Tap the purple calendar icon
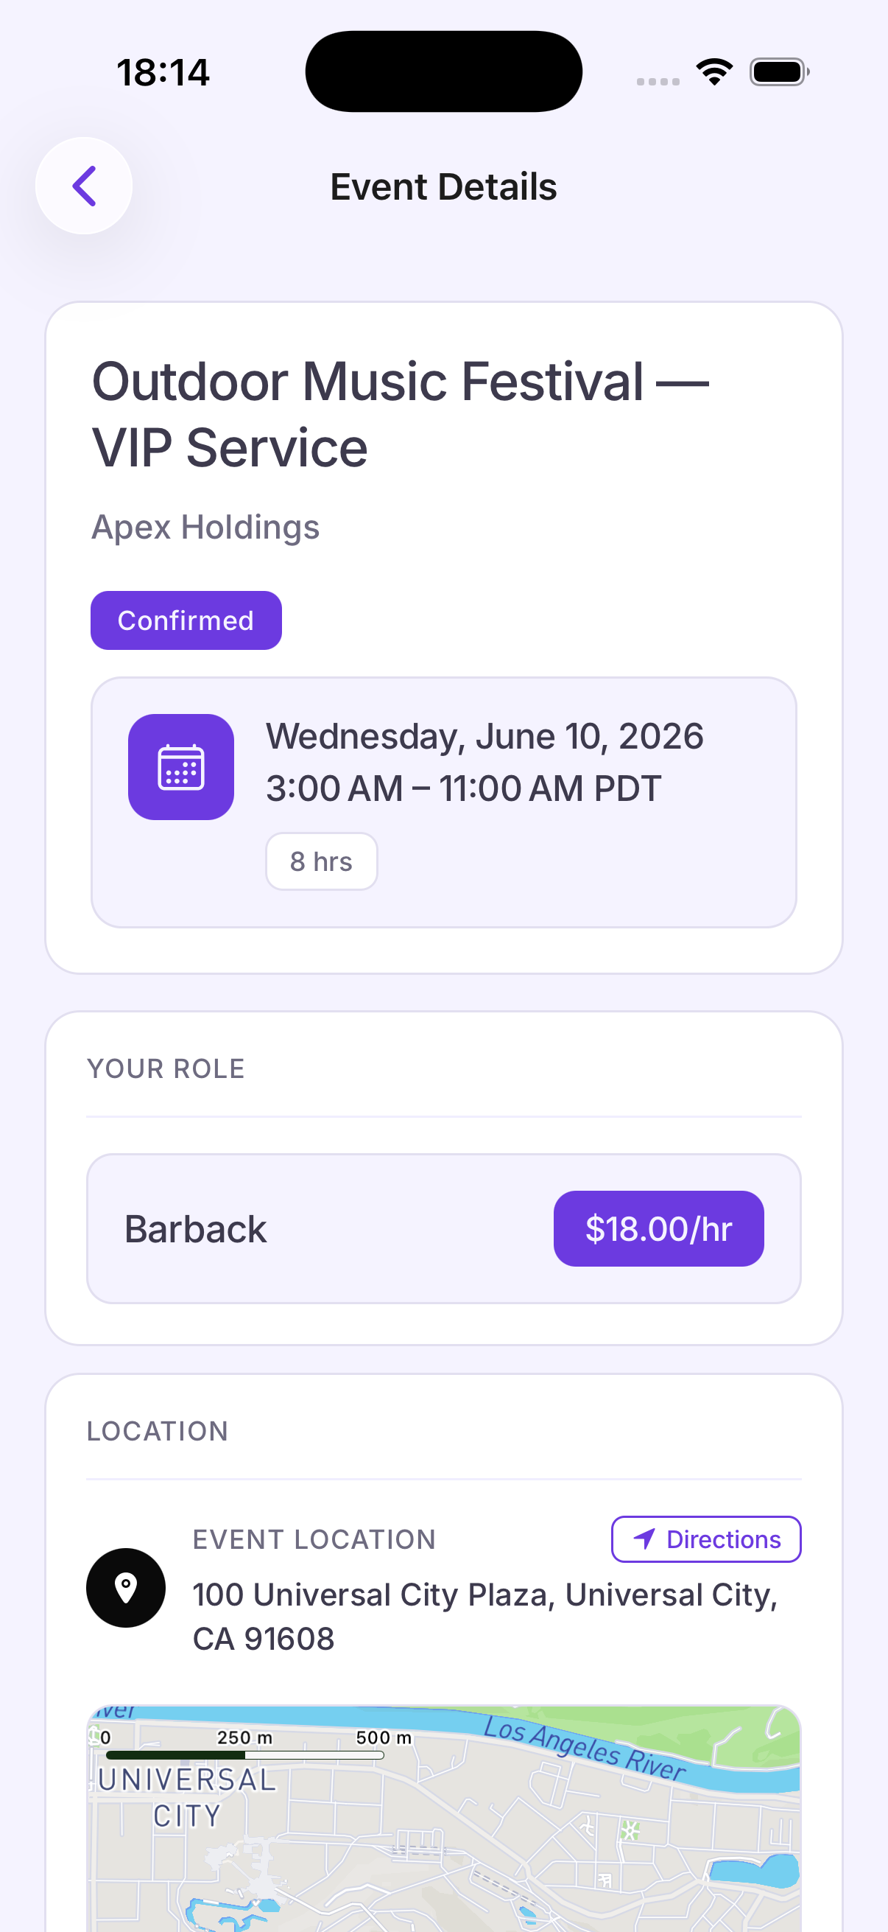 coord(180,766)
